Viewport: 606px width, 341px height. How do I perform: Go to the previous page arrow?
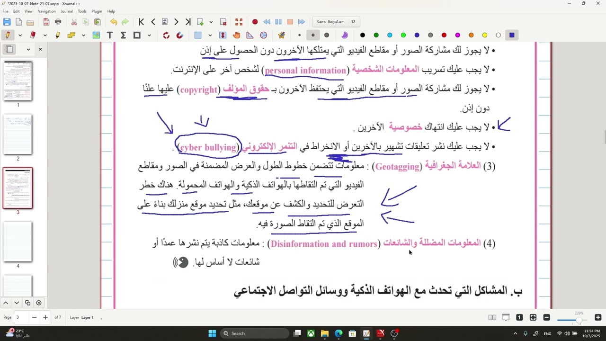(153, 22)
